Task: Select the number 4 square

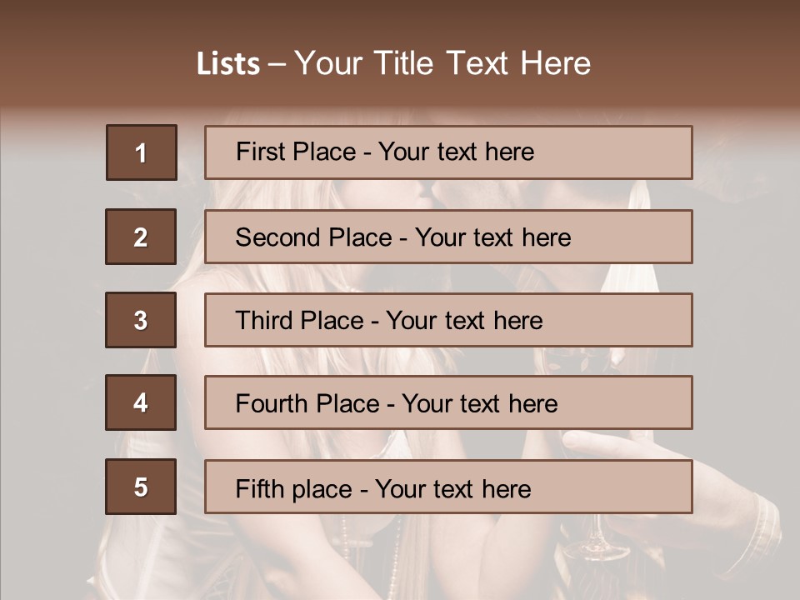Action: click(141, 402)
